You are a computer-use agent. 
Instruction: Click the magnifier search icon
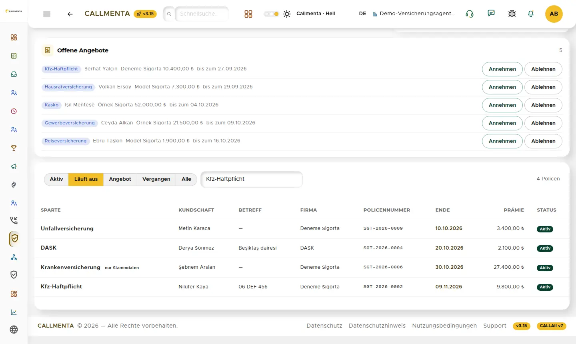tap(169, 14)
